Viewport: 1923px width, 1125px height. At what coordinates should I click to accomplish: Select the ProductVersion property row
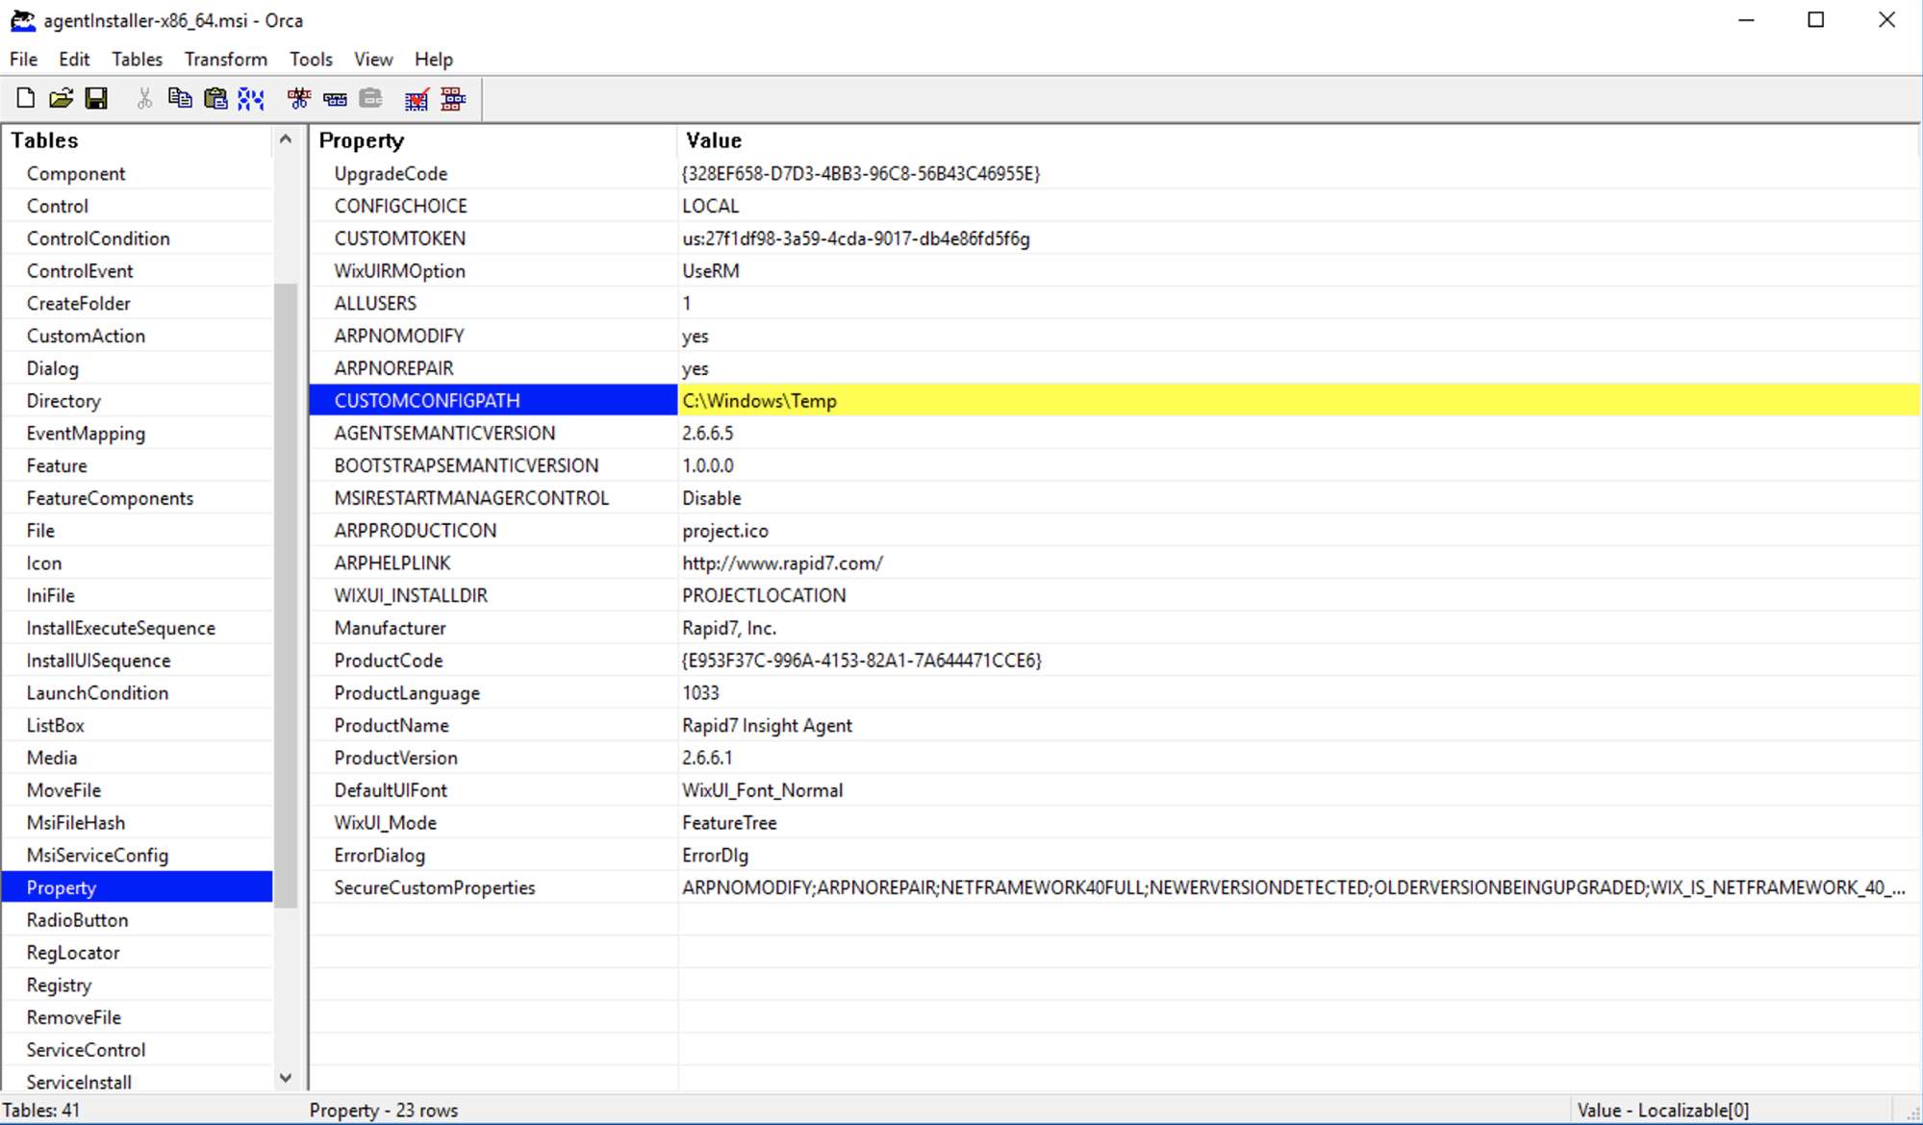point(395,758)
